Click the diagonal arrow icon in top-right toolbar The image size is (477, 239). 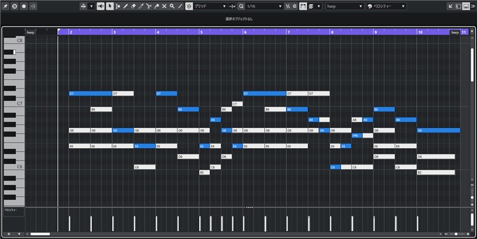coord(451,6)
